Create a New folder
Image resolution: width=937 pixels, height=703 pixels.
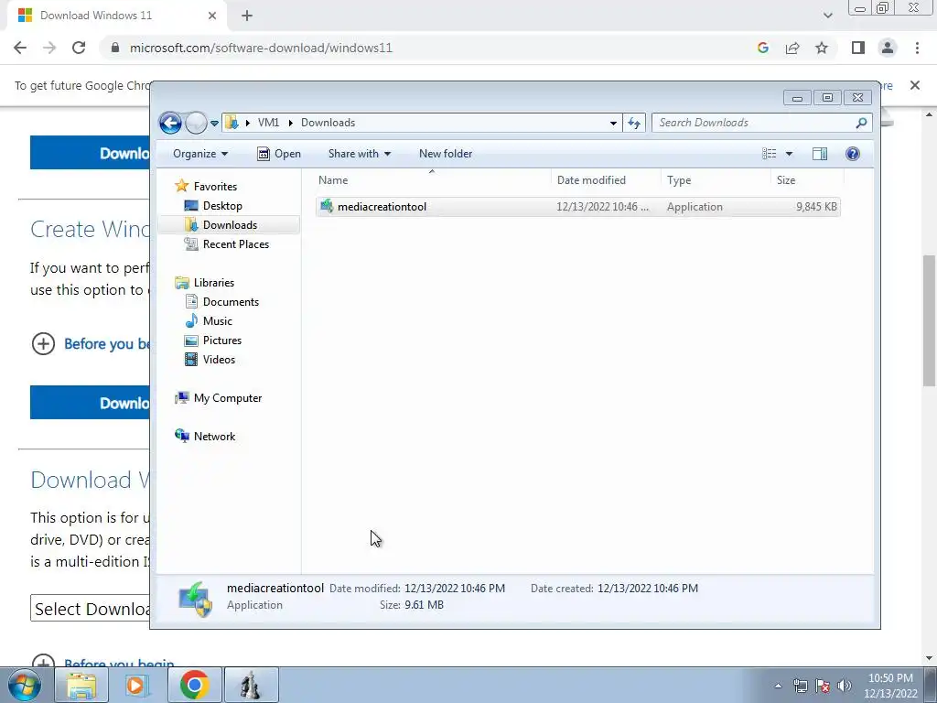click(446, 154)
